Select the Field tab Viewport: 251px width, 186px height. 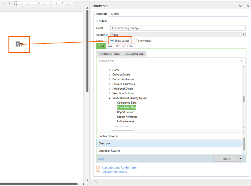tap(101, 46)
